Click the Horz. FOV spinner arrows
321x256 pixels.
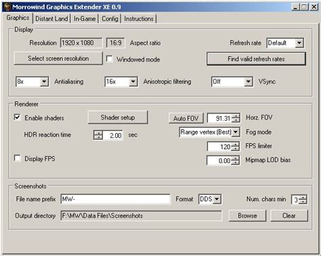point(236,118)
